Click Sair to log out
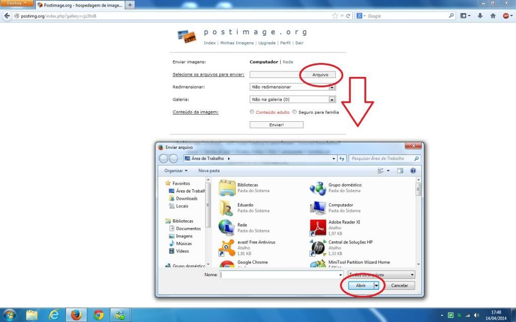Screen dimensions: 516x322 [299, 43]
